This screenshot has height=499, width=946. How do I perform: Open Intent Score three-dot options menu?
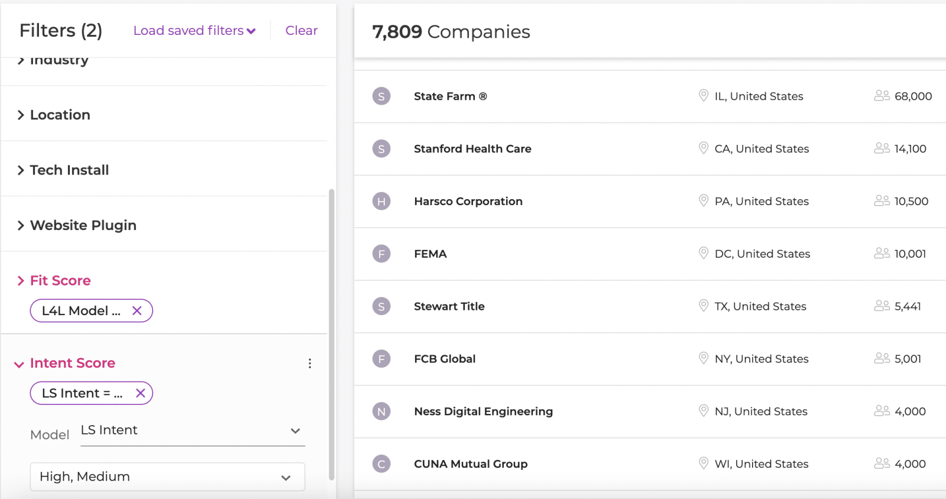pyautogui.click(x=309, y=363)
